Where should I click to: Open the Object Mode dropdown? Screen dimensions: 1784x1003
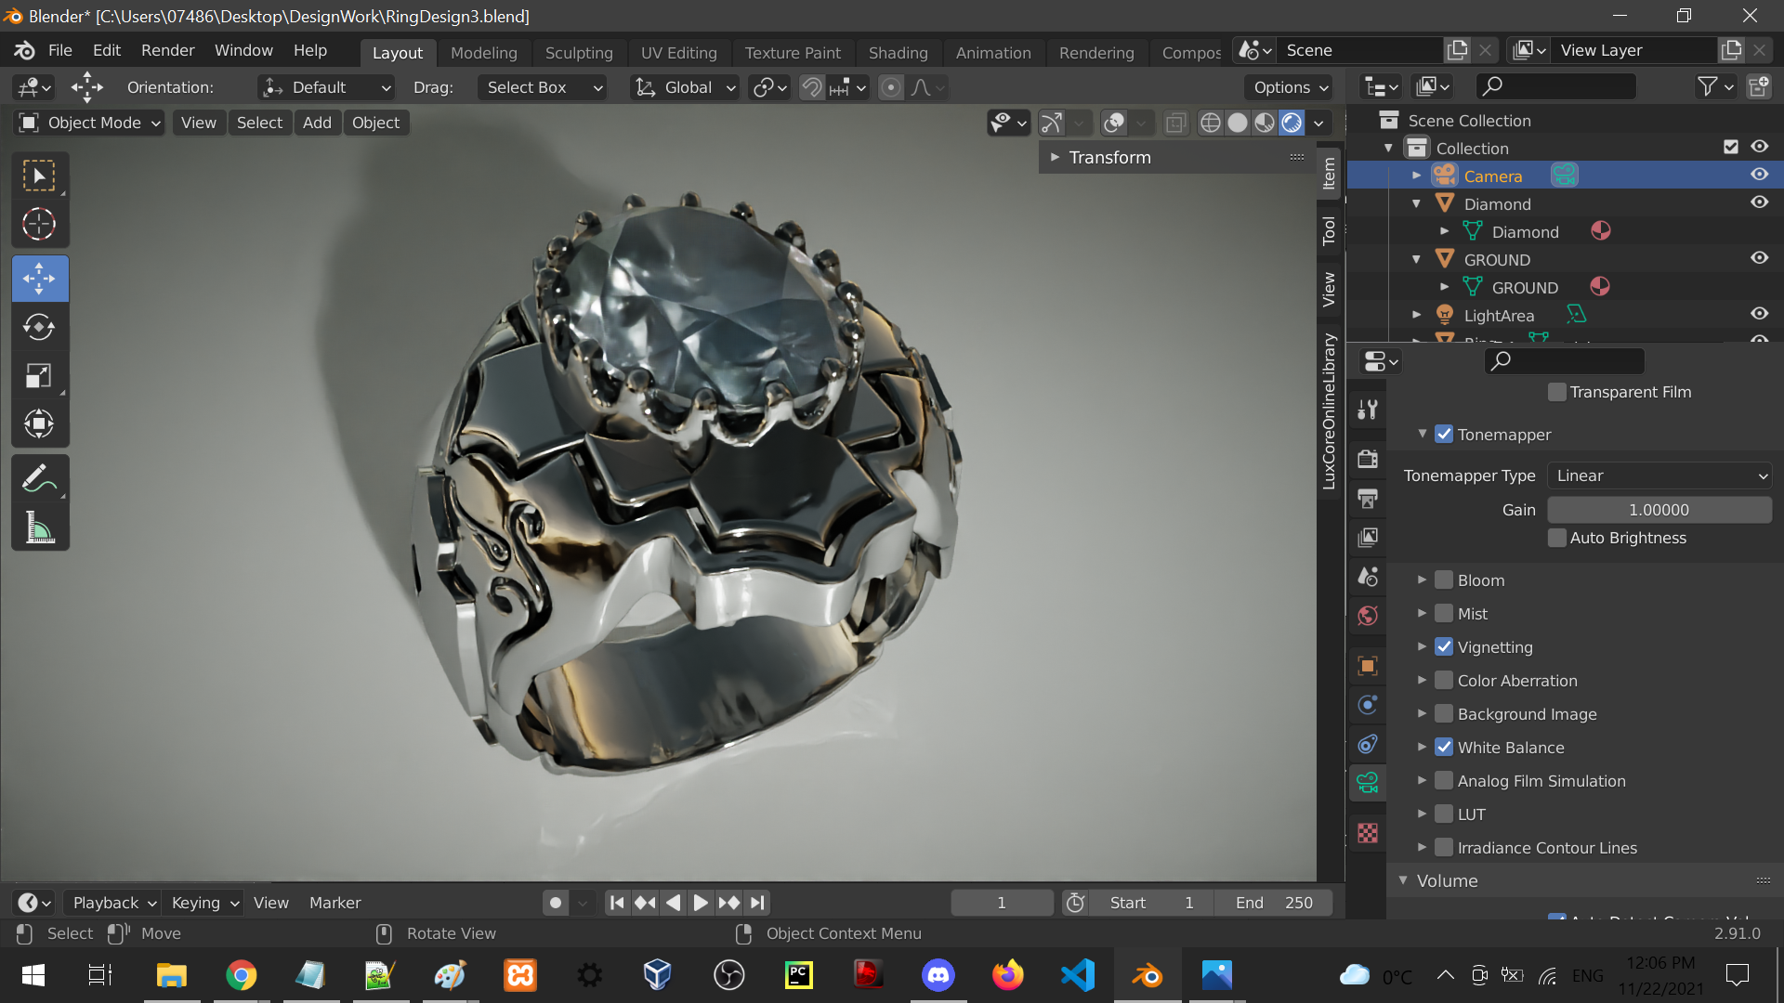(x=90, y=123)
